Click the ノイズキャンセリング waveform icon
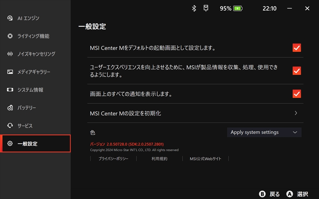319x199 pixels. [x=10, y=54]
